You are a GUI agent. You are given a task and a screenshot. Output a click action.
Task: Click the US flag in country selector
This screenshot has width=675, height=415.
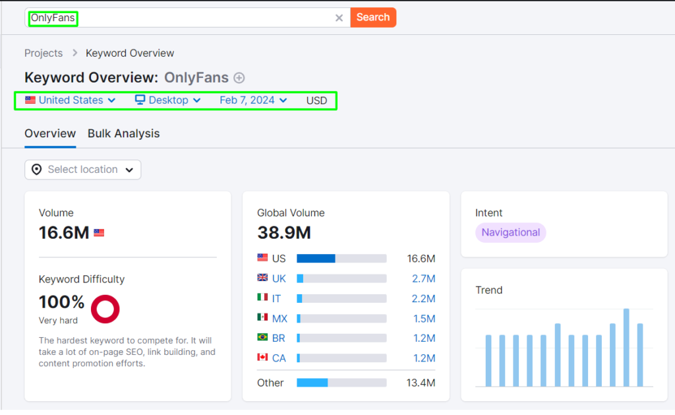pos(30,100)
